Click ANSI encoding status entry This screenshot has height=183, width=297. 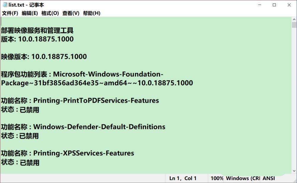pos(269,178)
